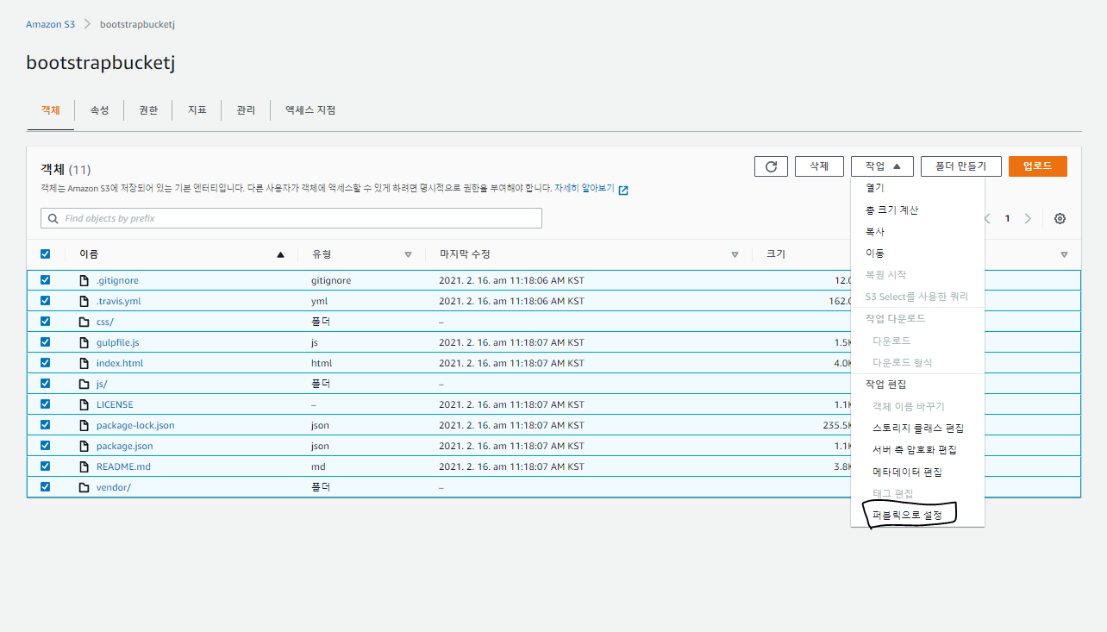Open the Amazon S3 breadcrumb link
This screenshot has width=1107, height=632.
(50, 24)
